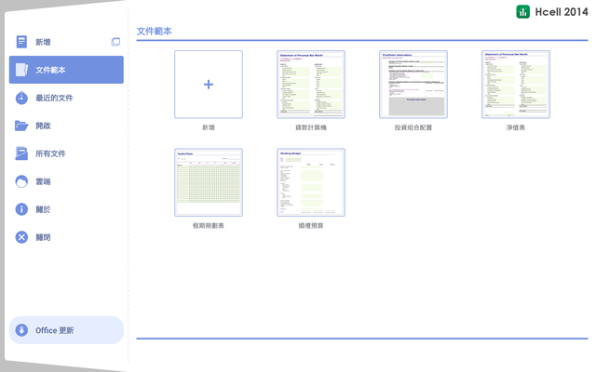
Task: Select the 投資組合配置 template
Action: pos(413,85)
